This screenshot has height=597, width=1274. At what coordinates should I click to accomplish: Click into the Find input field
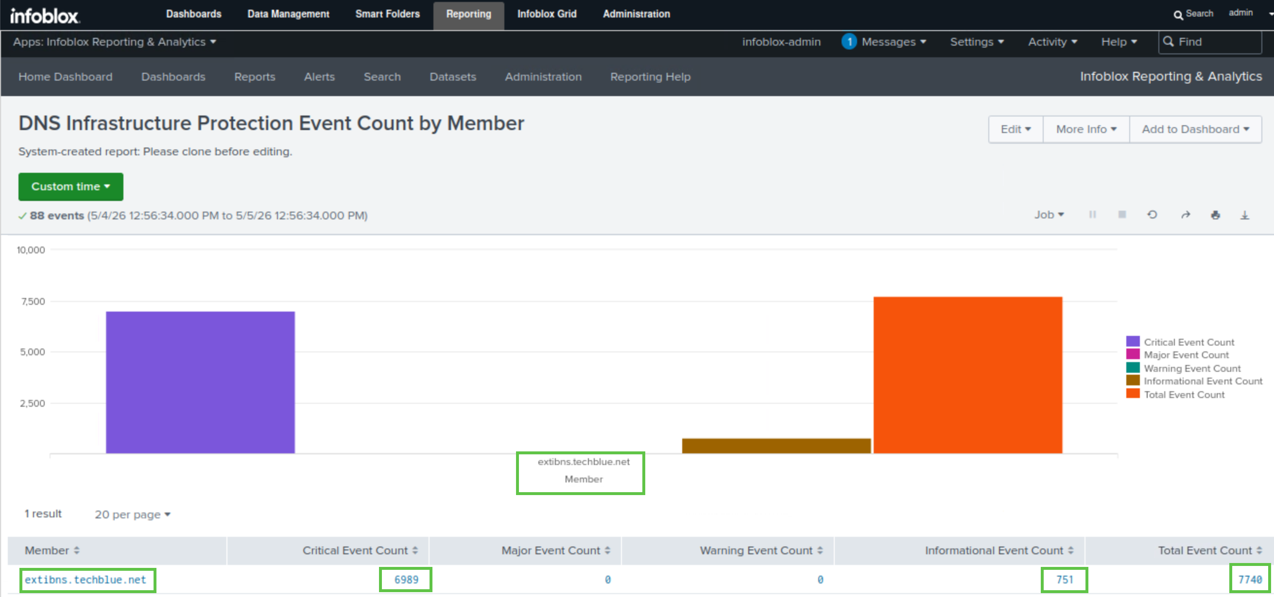[x=1210, y=42]
